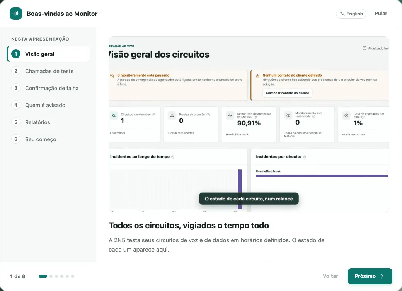Skip the tour with Pular
The height and width of the screenshot is (291, 402).
(x=381, y=13)
